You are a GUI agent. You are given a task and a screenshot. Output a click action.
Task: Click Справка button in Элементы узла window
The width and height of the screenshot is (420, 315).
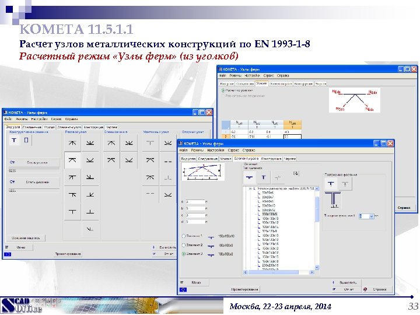(x=377, y=289)
